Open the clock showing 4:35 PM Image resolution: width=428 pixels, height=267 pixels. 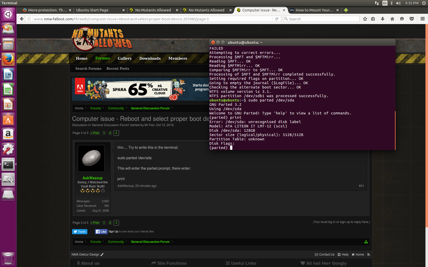click(x=412, y=3)
